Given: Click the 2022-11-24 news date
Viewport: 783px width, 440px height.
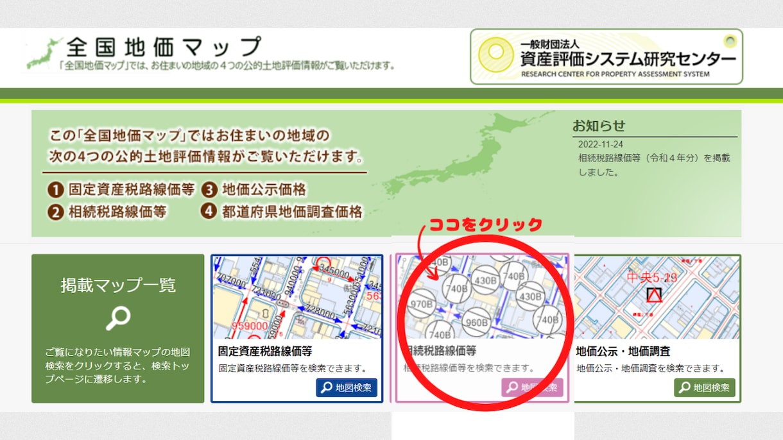Looking at the screenshot, I should (600, 144).
